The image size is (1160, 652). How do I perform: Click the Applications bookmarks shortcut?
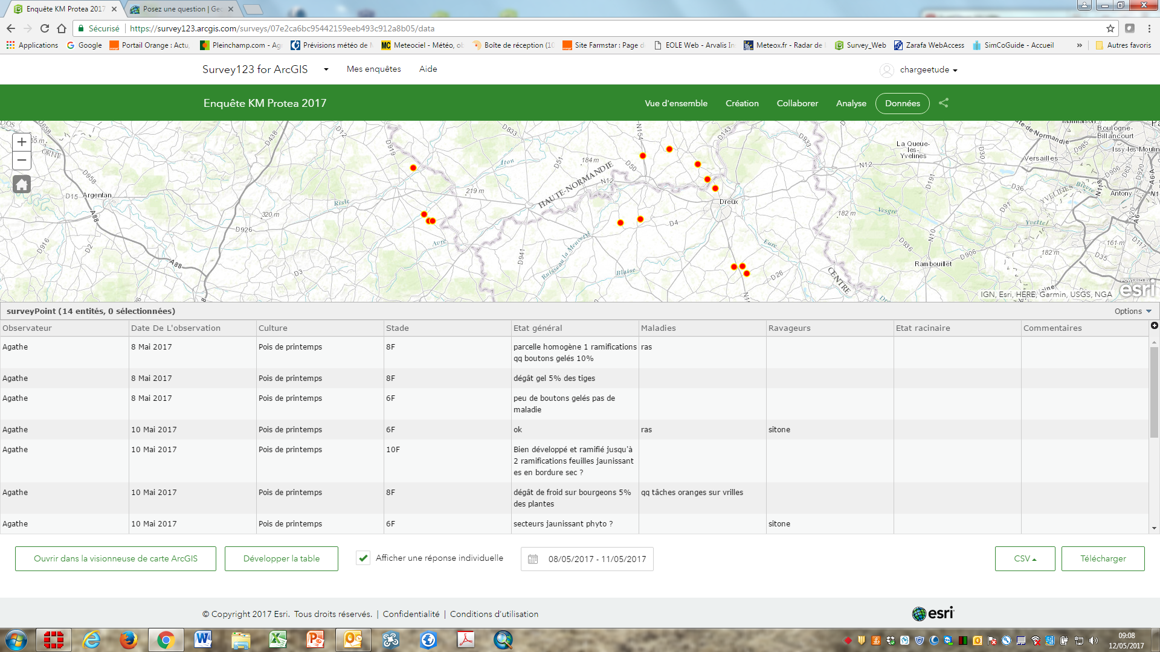point(33,45)
